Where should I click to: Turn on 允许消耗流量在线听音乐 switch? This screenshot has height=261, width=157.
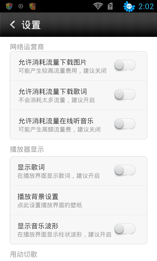pyautogui.click(x=125, y=124)
